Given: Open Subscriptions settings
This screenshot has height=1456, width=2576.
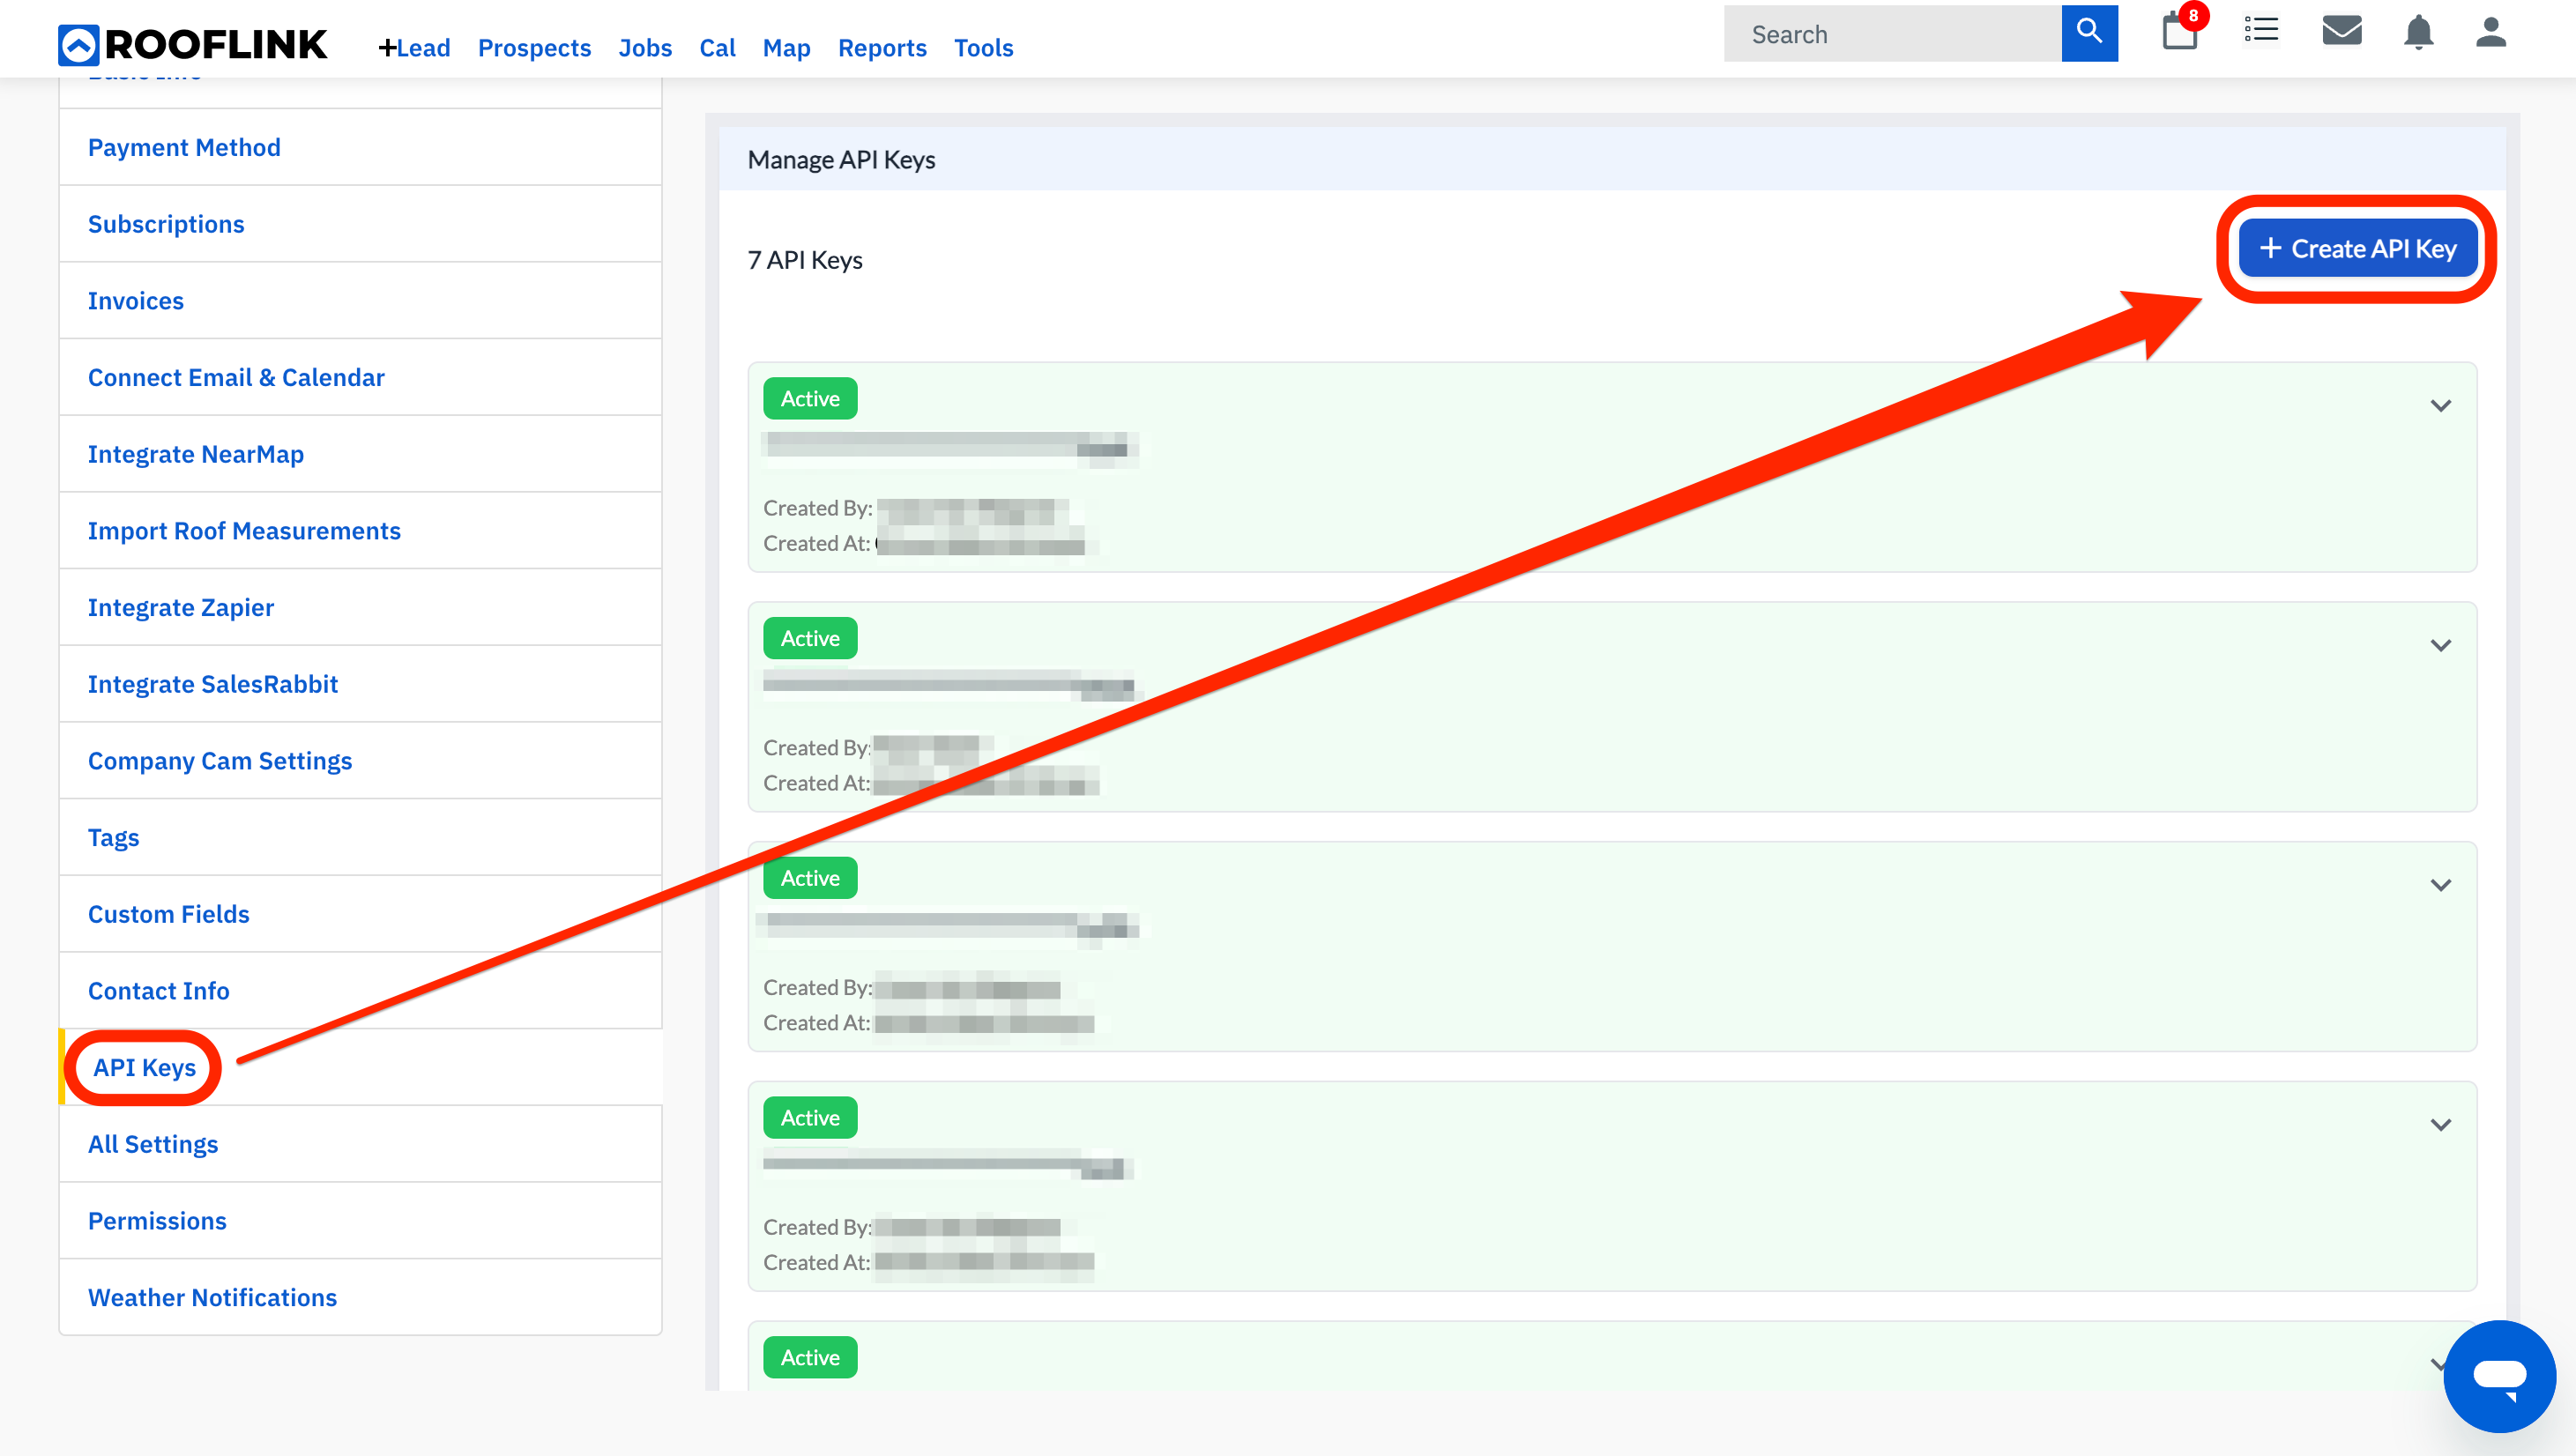Looking at the screenshot, I should (360, 224).
